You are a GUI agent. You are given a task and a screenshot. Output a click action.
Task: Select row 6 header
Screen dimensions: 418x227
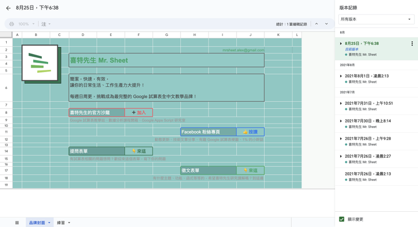click(6, 88)
